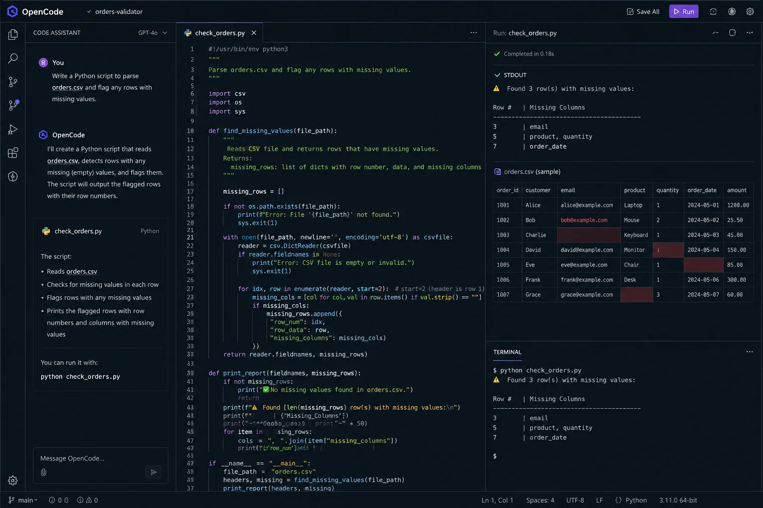Viewport: 763px width, 508px height.
Task: Open the file explorer in the activity bar
Action: click(x=13, y=34)
